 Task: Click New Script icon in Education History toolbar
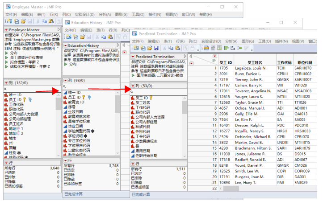(x=76, y=37)
